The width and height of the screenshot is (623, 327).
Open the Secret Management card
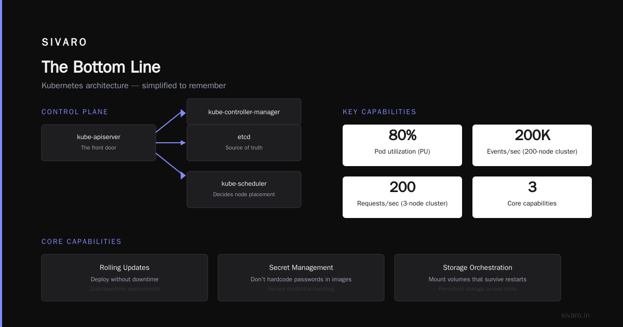[301, 278]
